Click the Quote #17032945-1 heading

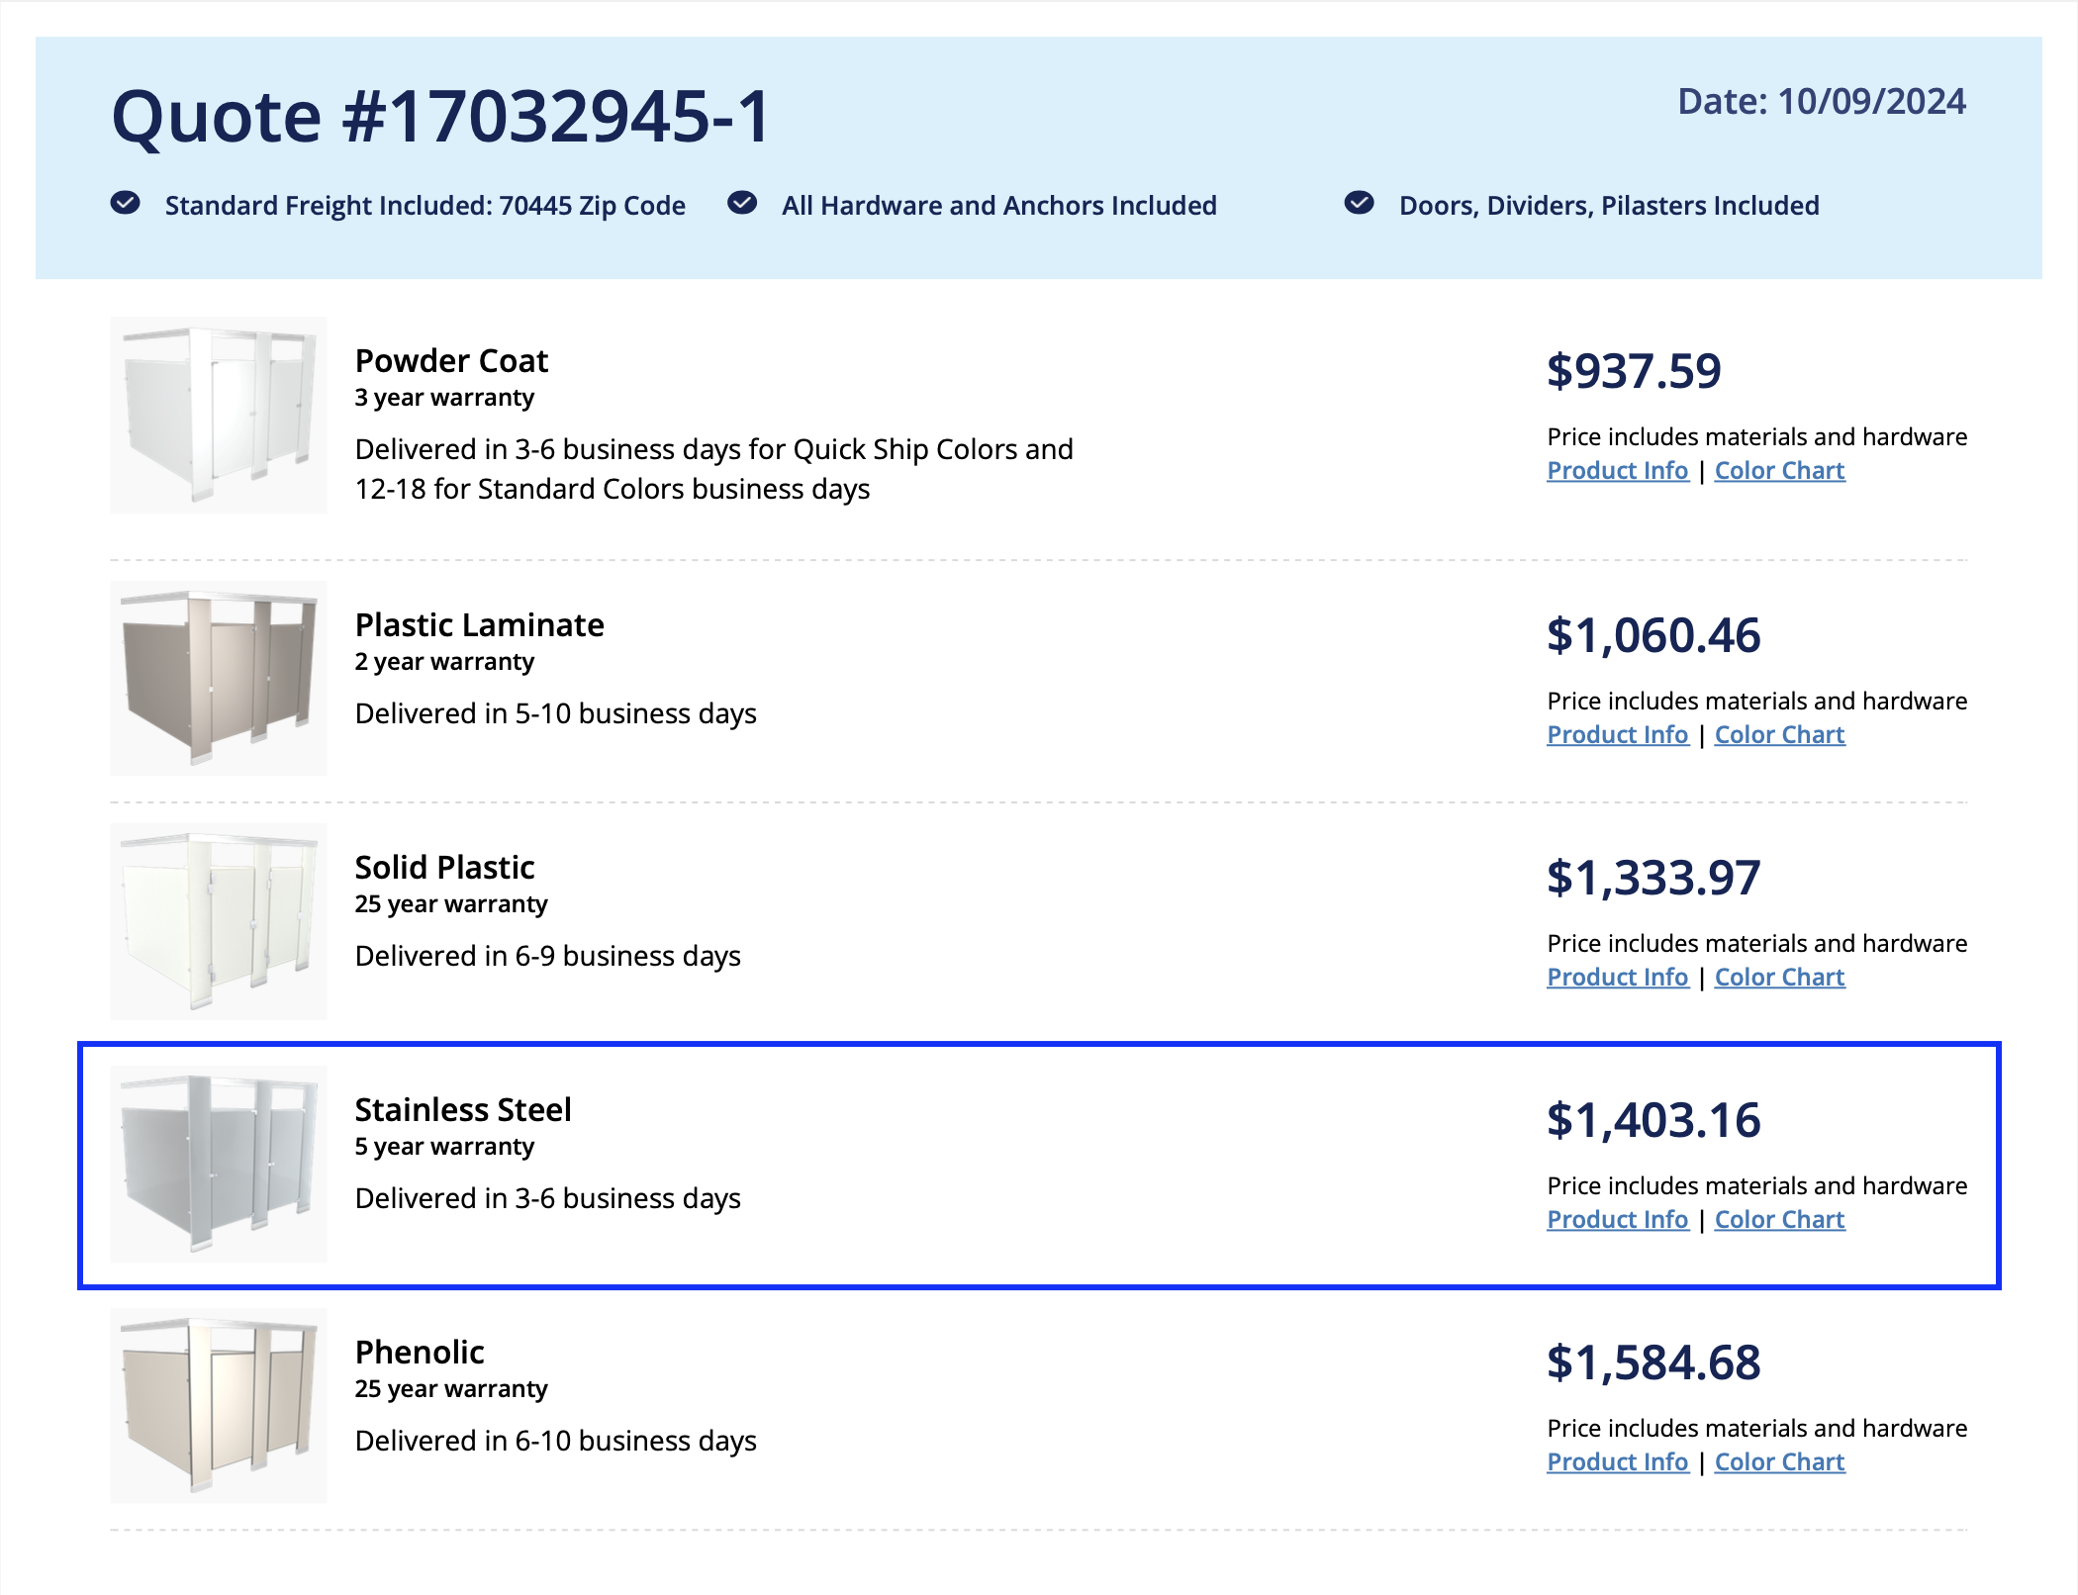point(440,117)
